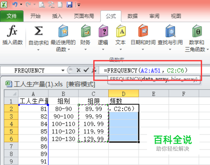Open the 数学和三角函数 book icon
The width and height of the screenshot is (210, 165).
197,31
